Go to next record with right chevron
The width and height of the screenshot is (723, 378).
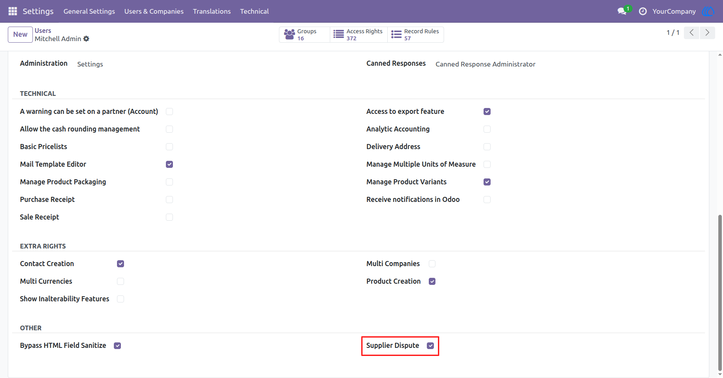tap(707, 33)
